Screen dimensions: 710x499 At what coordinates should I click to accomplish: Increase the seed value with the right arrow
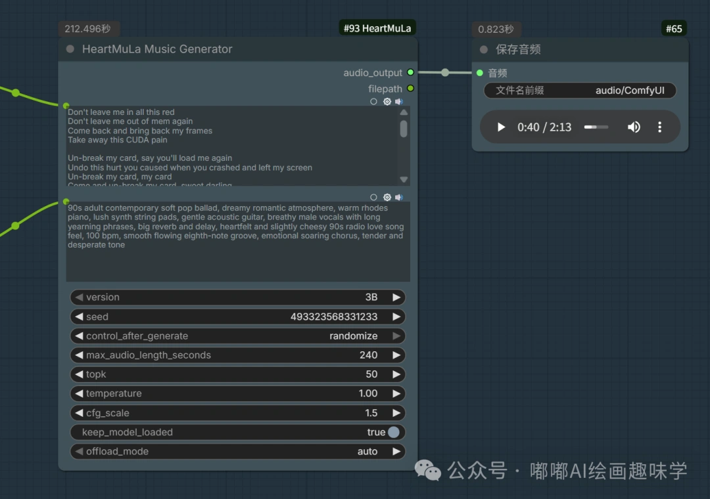(x=398, y=316)
